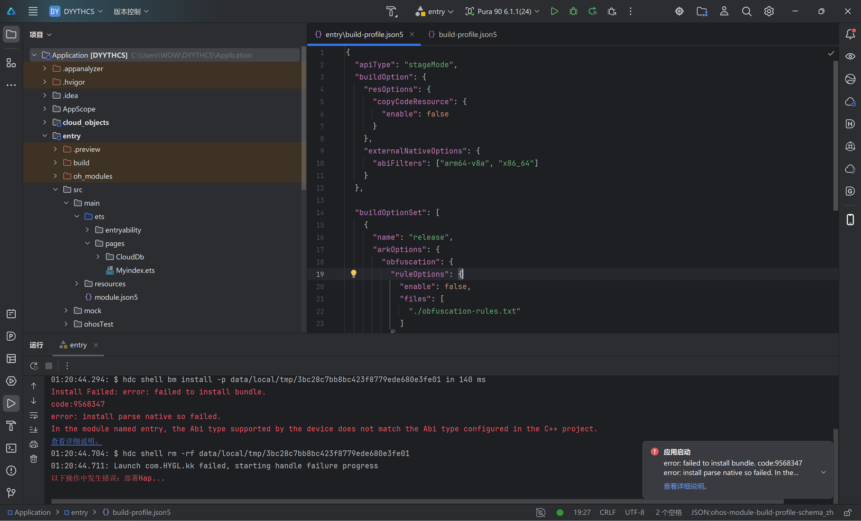Click CRLF line separator in status bar
Image resolution: width=861 pixels, height=521 pixels.
click(608, 512)
